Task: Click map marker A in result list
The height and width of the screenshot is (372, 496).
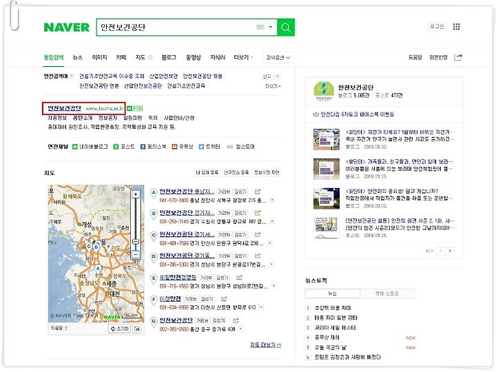Action: tap(154, 193)
